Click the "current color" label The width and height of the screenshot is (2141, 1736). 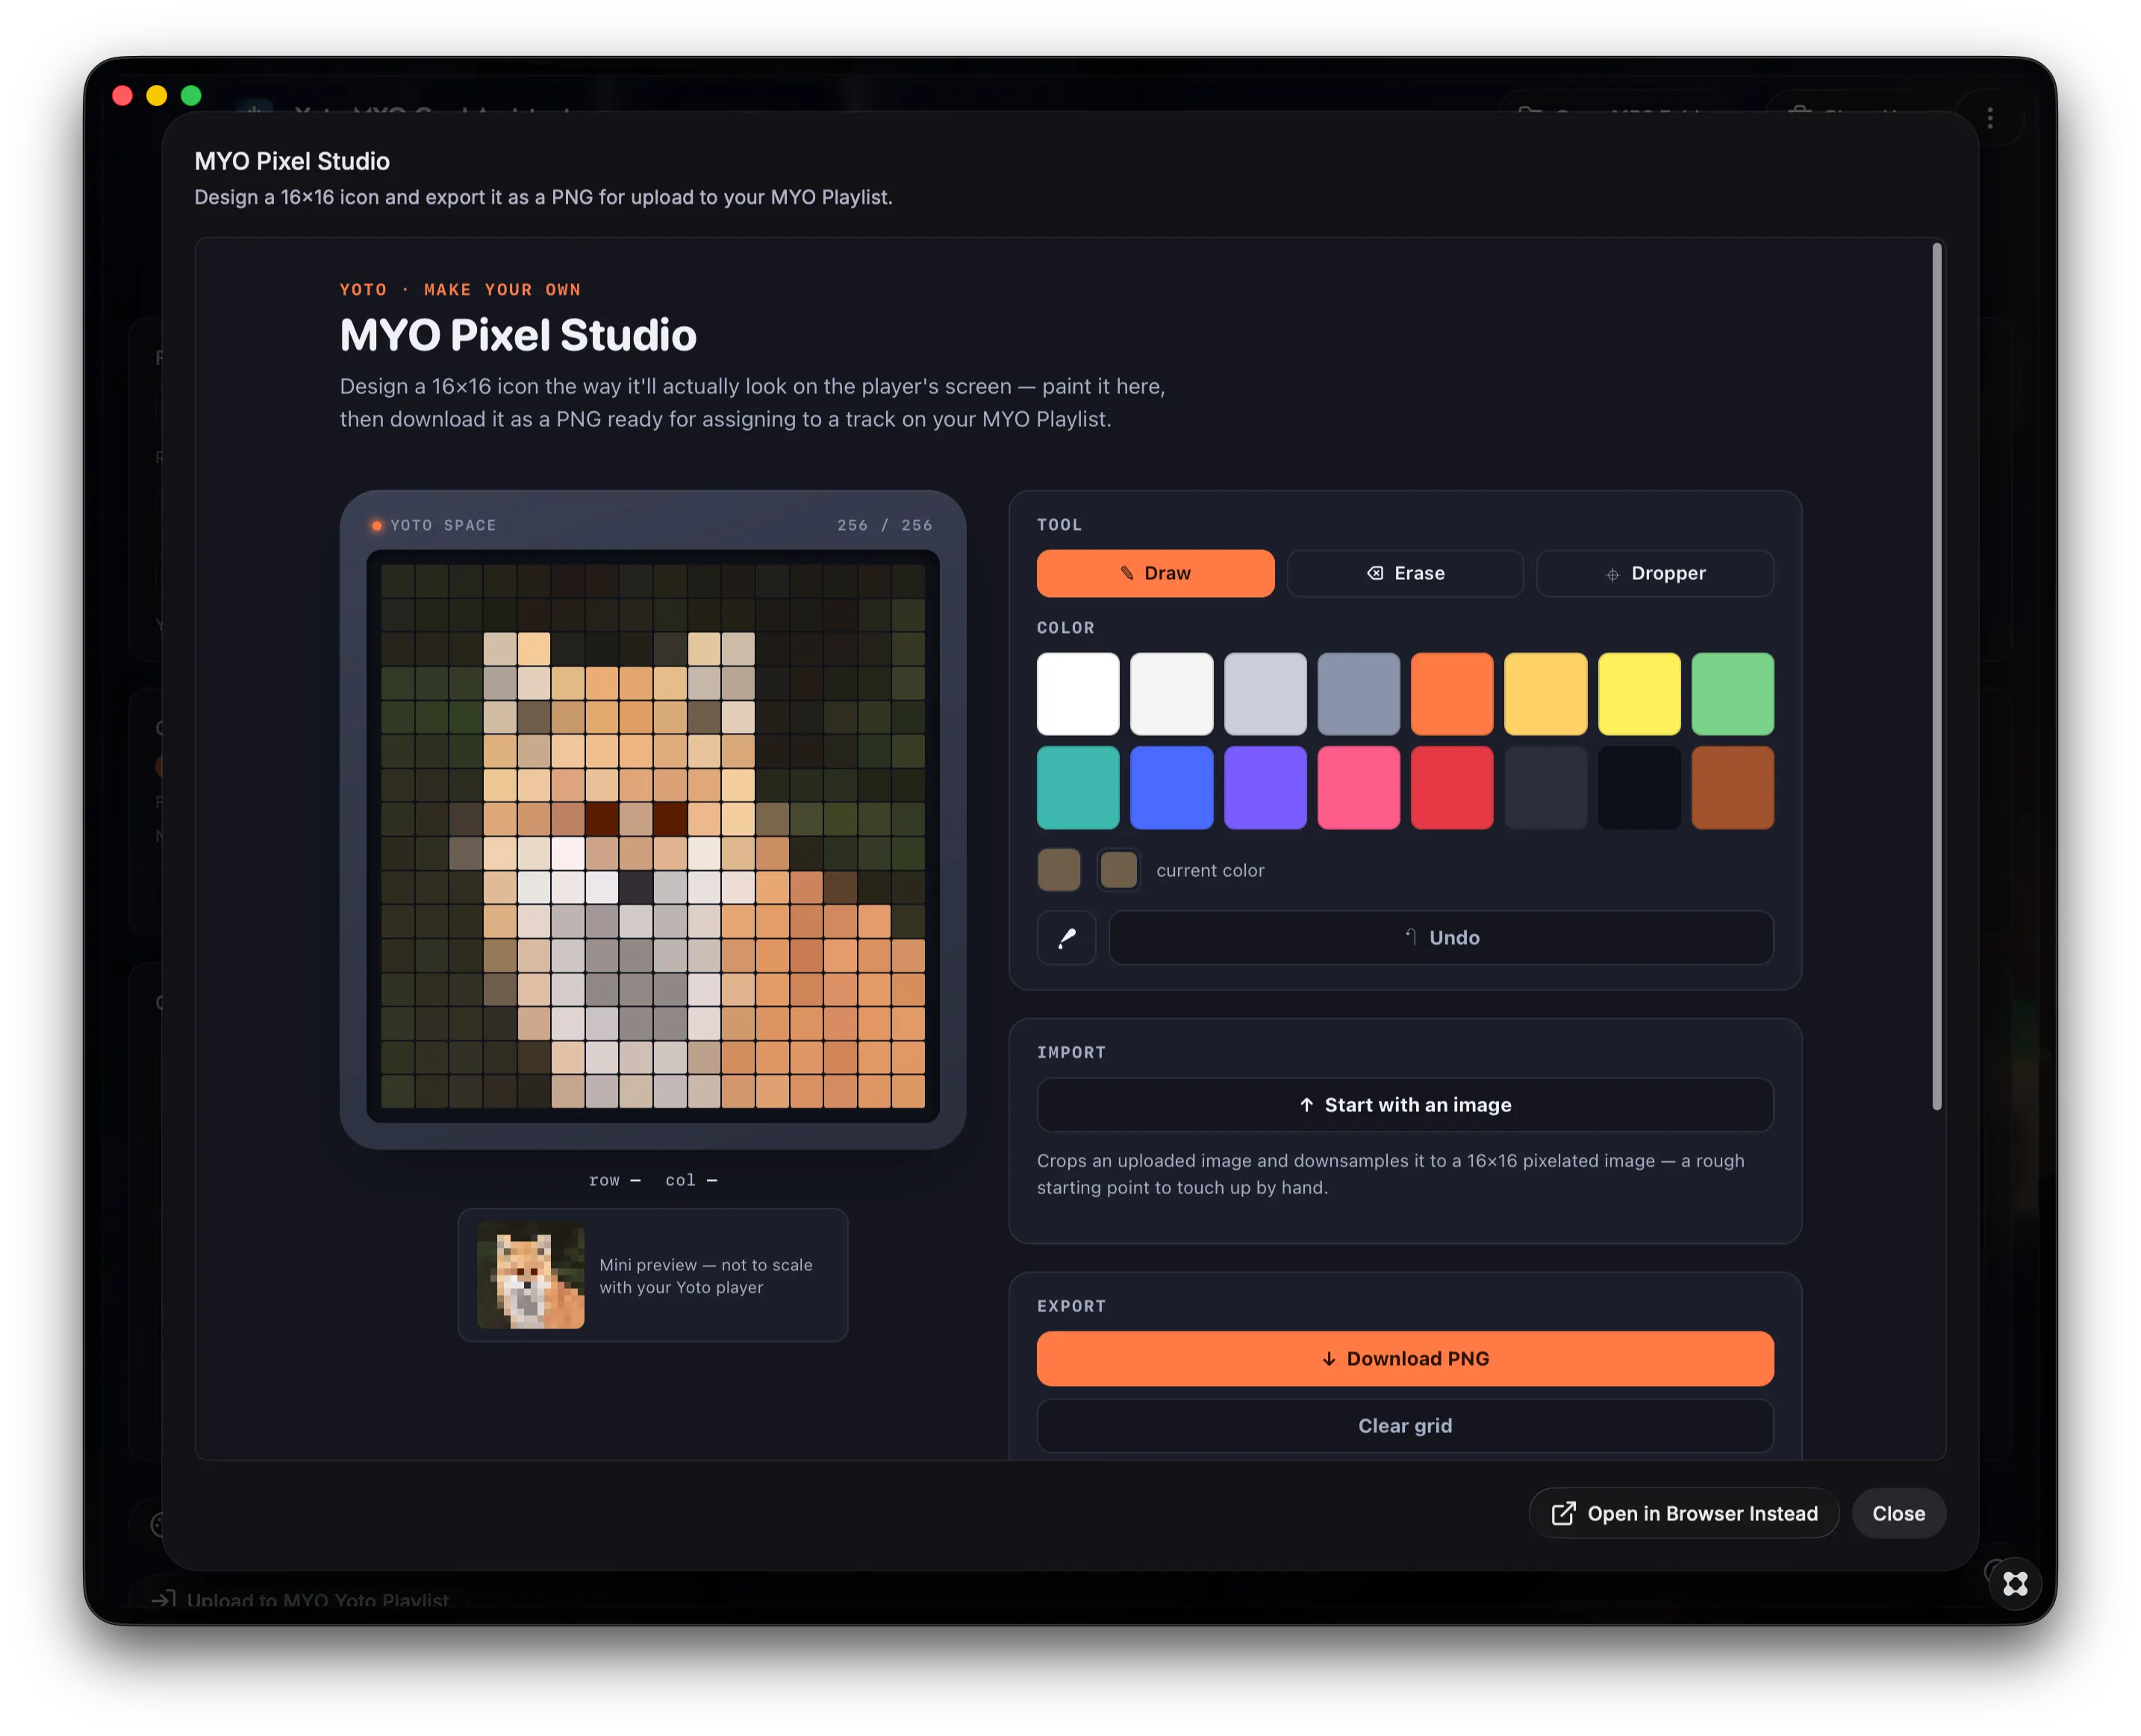coord(1210,870)
